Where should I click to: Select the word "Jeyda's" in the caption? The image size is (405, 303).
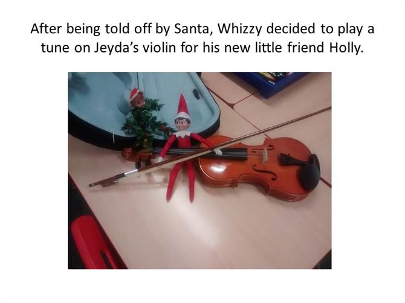coord(116,48)
